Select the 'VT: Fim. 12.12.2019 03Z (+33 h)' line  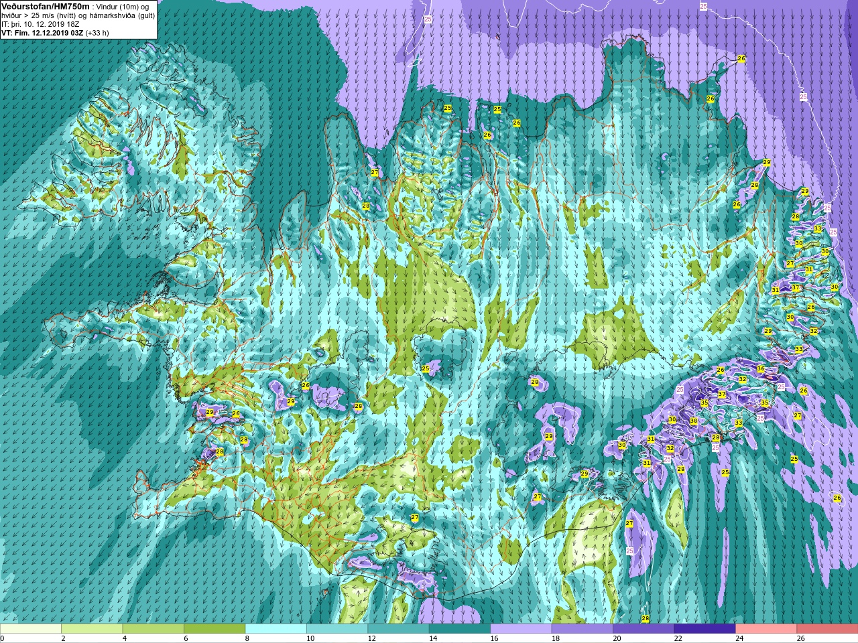(x=55, y=33)
